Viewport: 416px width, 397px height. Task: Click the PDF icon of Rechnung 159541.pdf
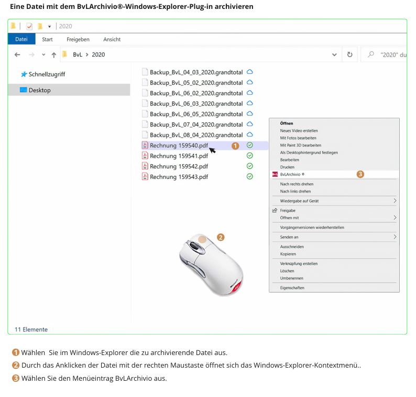pyautogui.click(x=145, y=156)
